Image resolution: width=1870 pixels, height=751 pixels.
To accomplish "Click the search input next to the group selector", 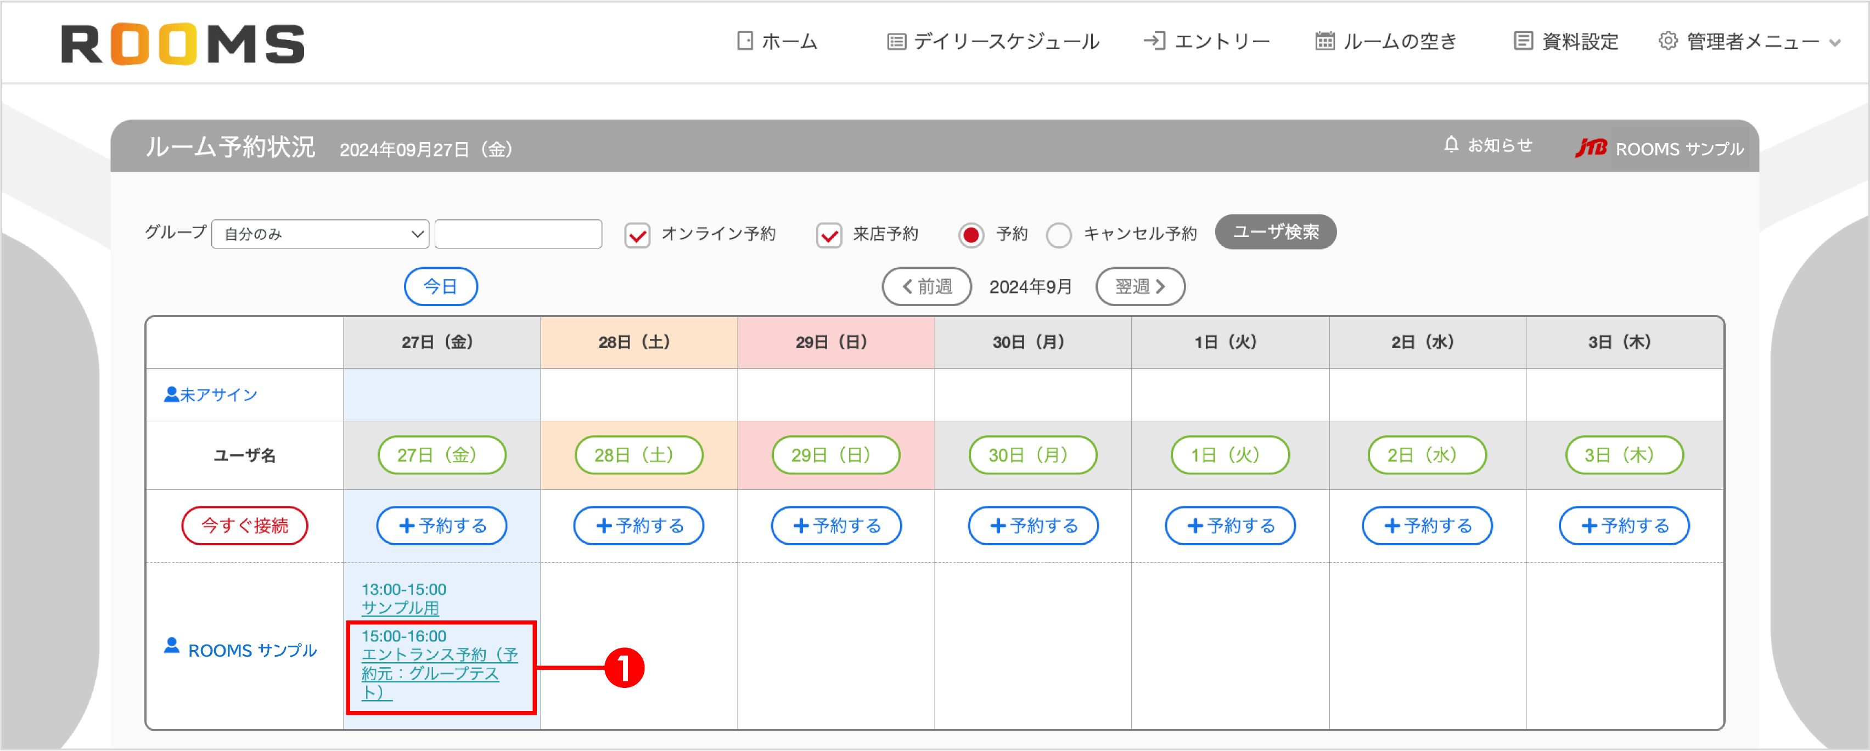I will coord(518,234).
